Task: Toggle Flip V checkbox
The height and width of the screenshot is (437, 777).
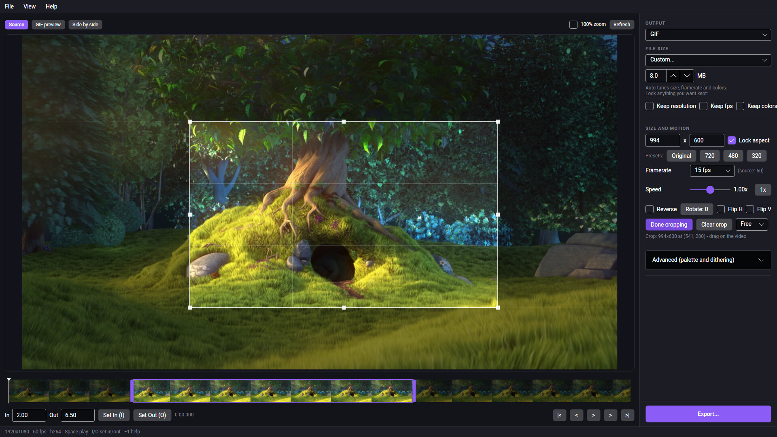Action: coord(749,209)
